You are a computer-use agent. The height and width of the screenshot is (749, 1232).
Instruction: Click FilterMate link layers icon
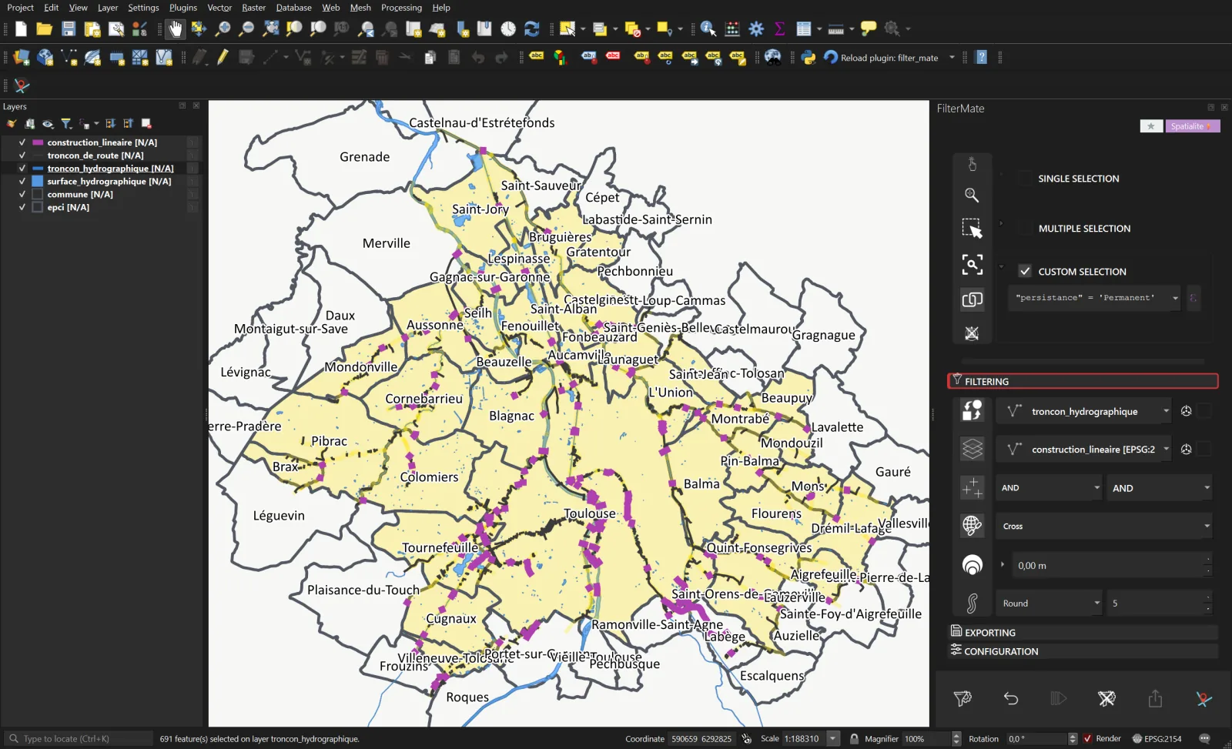[972, 299]
